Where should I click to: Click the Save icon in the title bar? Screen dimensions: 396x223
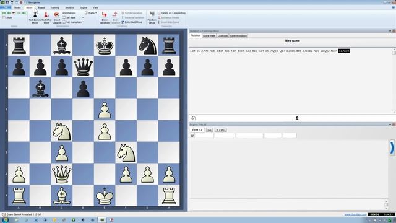click(x=7, y=2)
